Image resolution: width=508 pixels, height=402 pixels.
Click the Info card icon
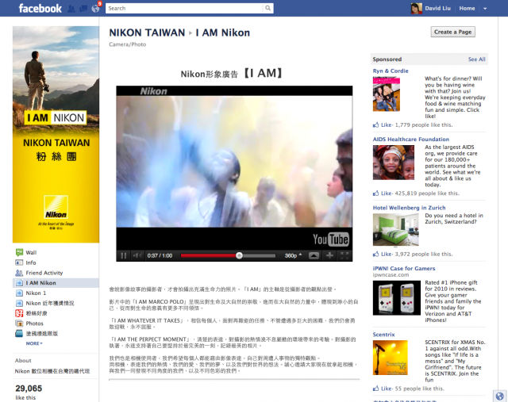point(19,262)
